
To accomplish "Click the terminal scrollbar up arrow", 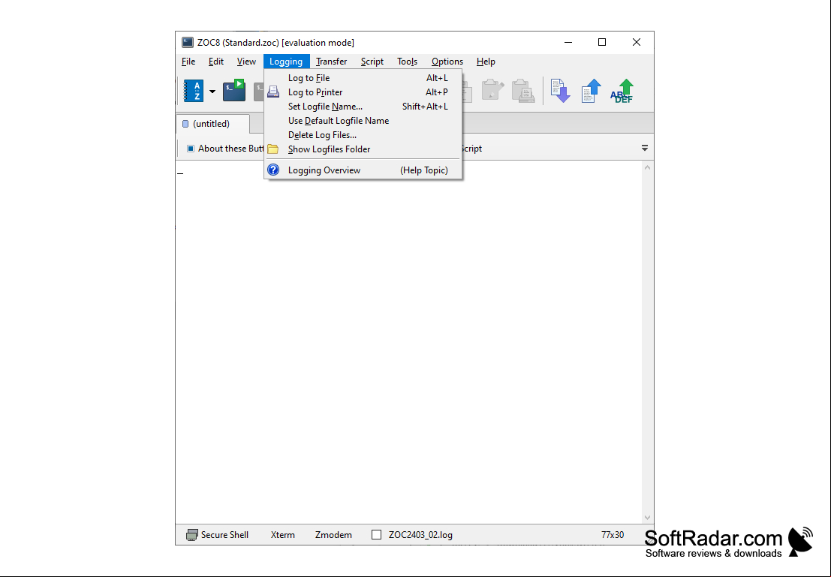I will pos(647,167).
